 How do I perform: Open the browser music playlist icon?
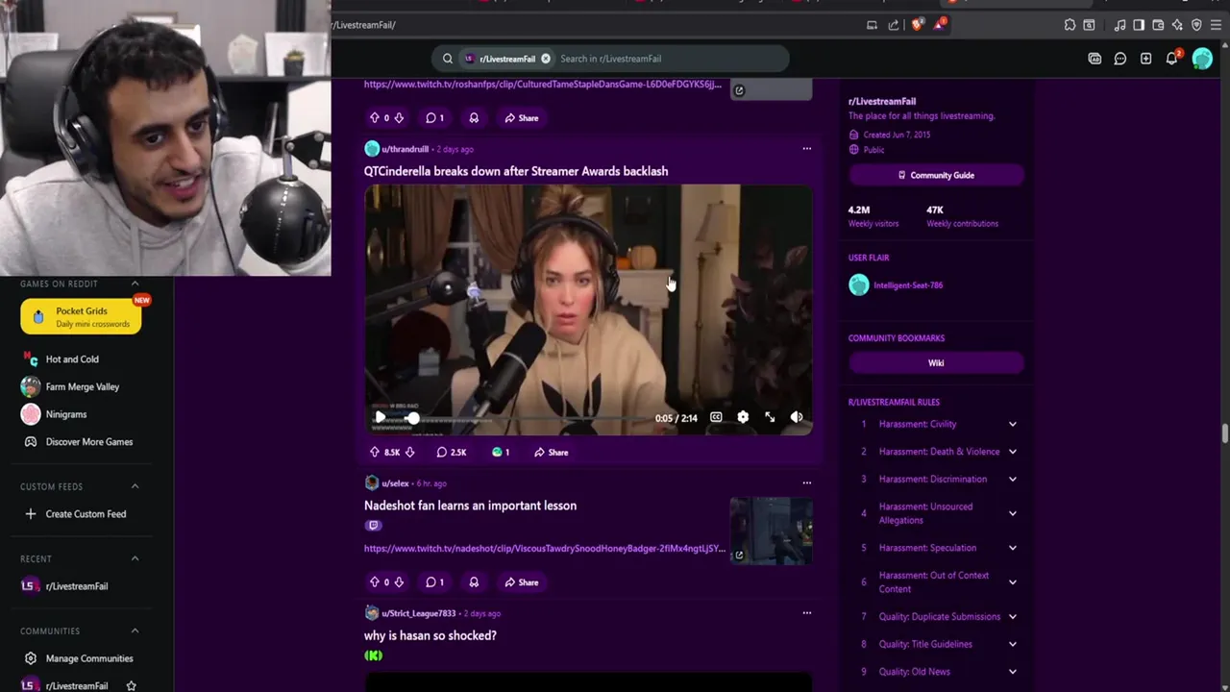pyautogui.click(x=1120, y=25)
